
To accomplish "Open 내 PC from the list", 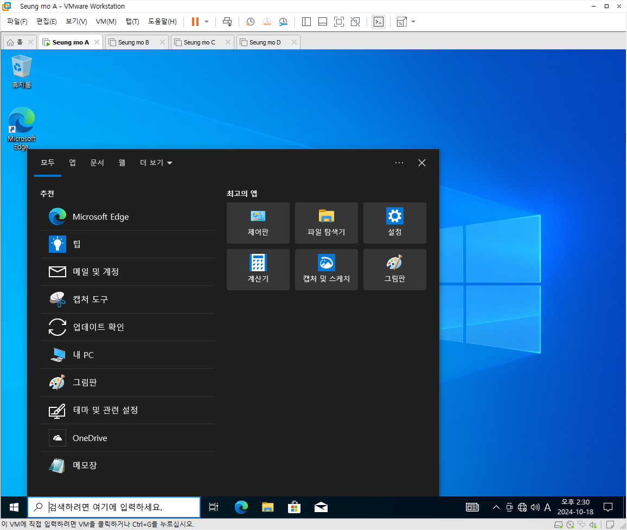I will [x=127, y=355].
